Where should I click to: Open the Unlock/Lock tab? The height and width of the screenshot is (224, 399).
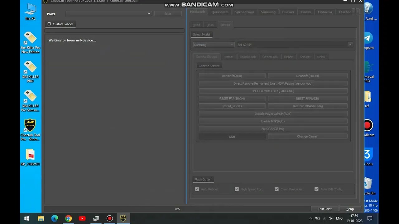[x=248, y=57]
